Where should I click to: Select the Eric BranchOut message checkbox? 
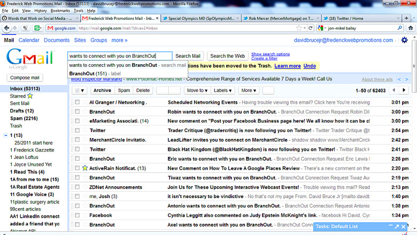coord(77,158)
